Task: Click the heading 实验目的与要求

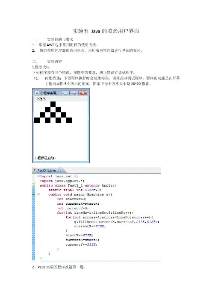Action: click(x=60, y=39)
